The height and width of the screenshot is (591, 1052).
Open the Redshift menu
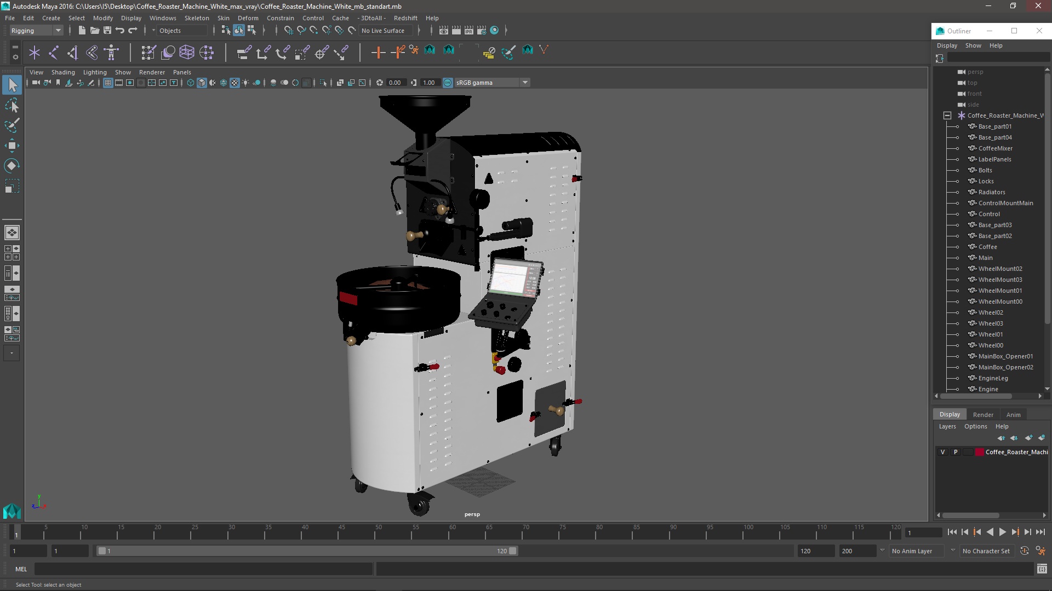pos(405,18)
